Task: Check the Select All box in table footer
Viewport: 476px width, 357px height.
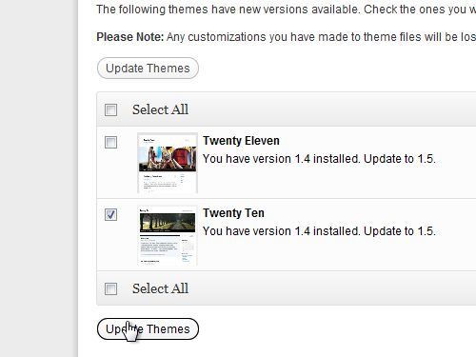Action: 110,288
